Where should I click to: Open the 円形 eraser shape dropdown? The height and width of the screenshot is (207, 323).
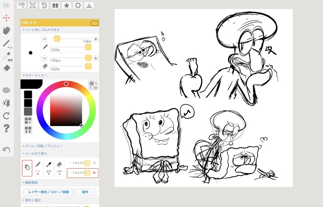coord(59,168)
